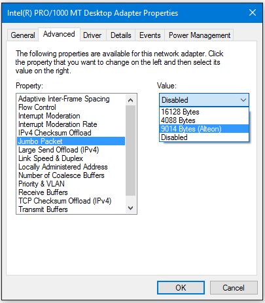Select Adaptive Inter-Frame Spacing property

click(71, 99)
